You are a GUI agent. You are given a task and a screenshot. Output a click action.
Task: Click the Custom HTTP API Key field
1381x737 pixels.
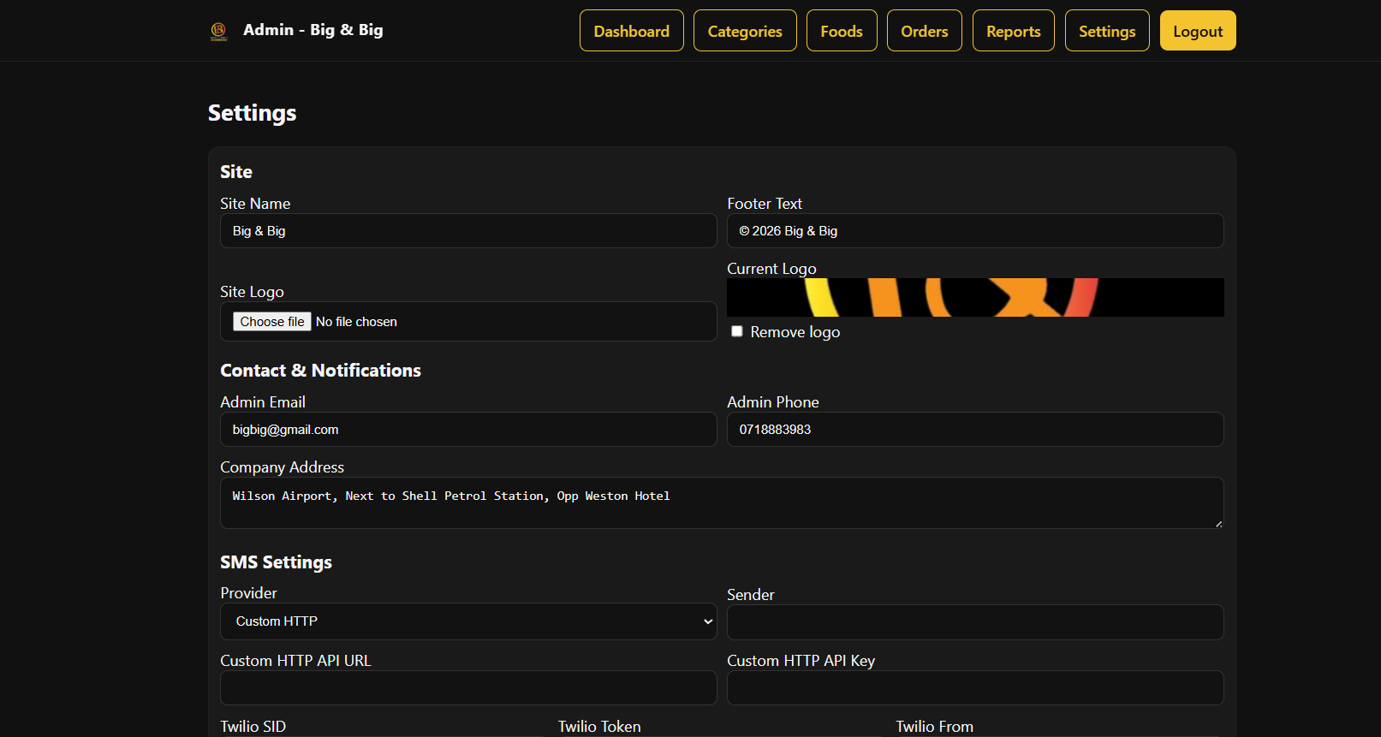click(975, 688)
